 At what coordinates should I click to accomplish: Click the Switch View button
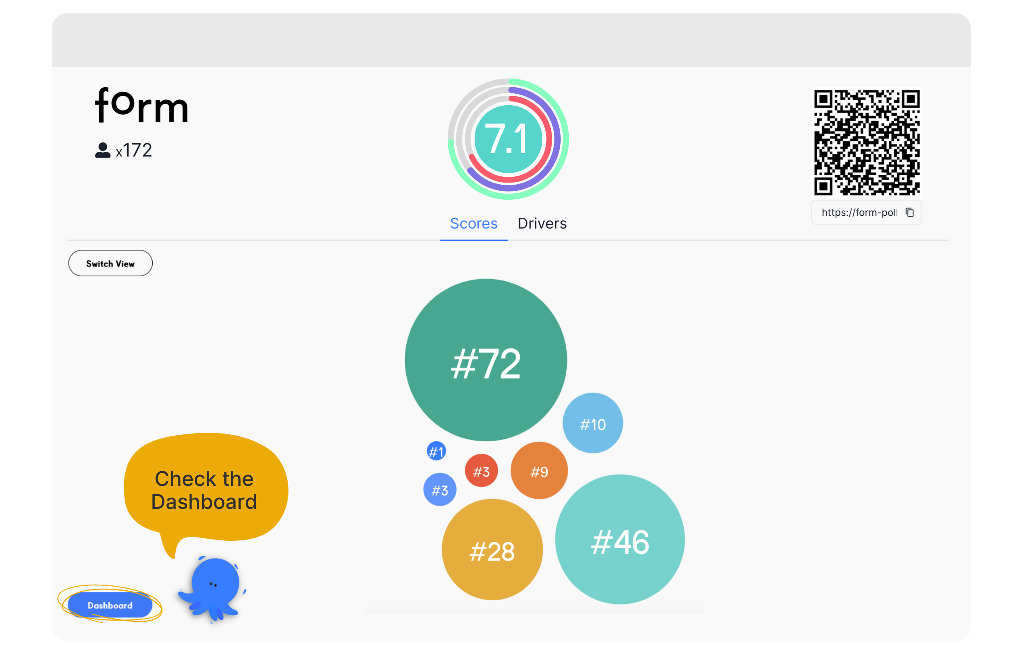tap(111, 263)
